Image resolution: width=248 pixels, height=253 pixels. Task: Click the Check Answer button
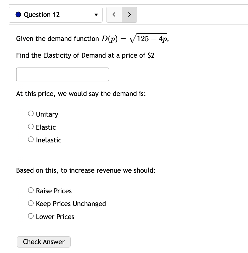[44, 242]
